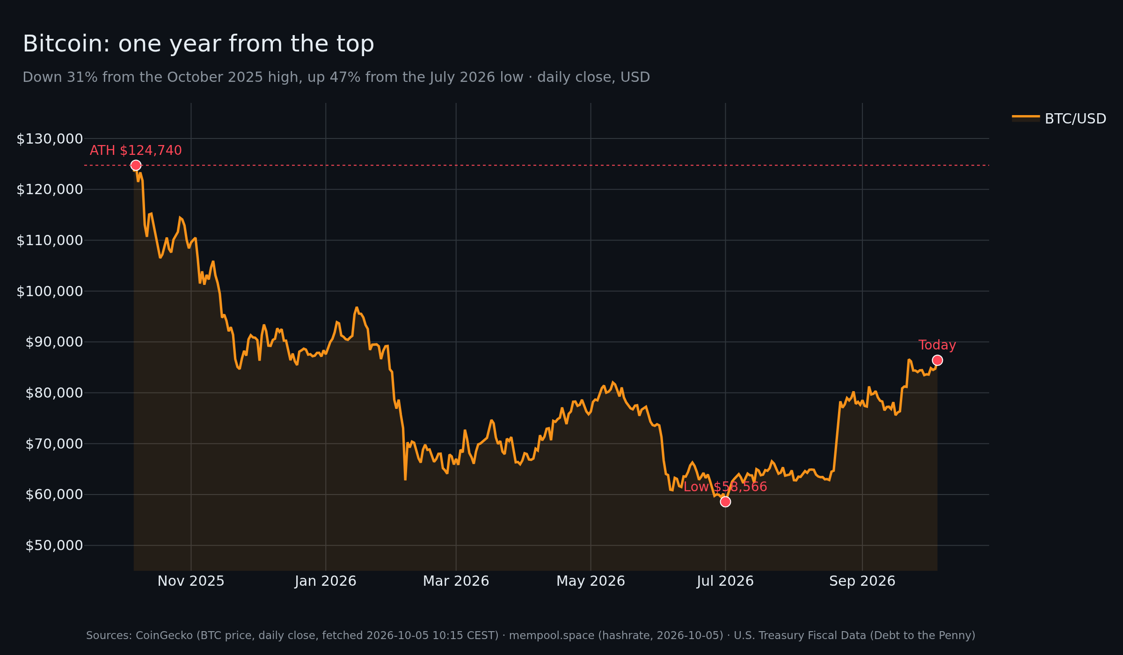Screen dimensions: 1123x655
Task: Click the 'May 2026' x-axis label
Action: coord(591,581)
